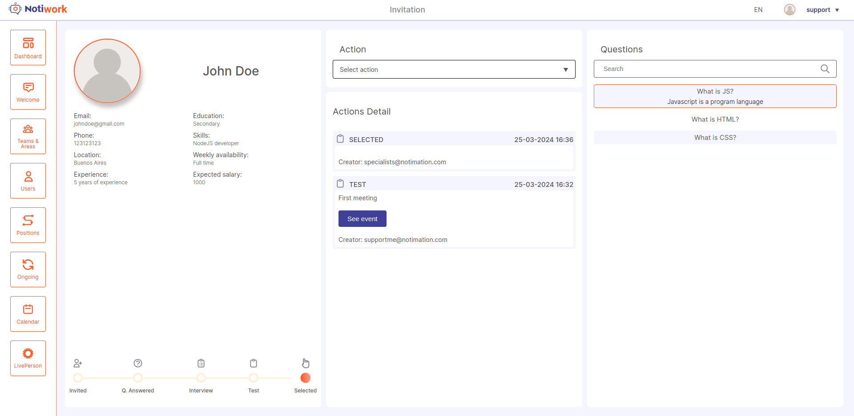Viewport: 854px width, 416px height.
Task: Change the EN language selector
Action: 758,10
